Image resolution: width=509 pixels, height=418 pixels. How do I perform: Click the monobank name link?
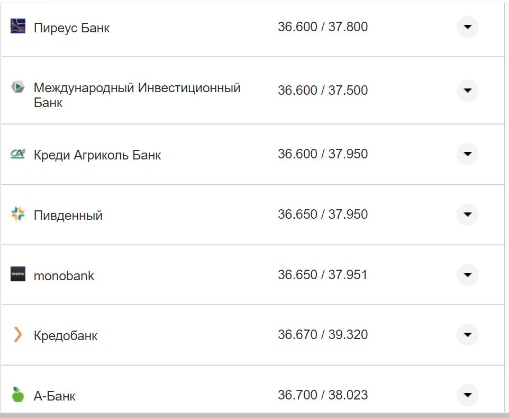[x=63, y=275]
